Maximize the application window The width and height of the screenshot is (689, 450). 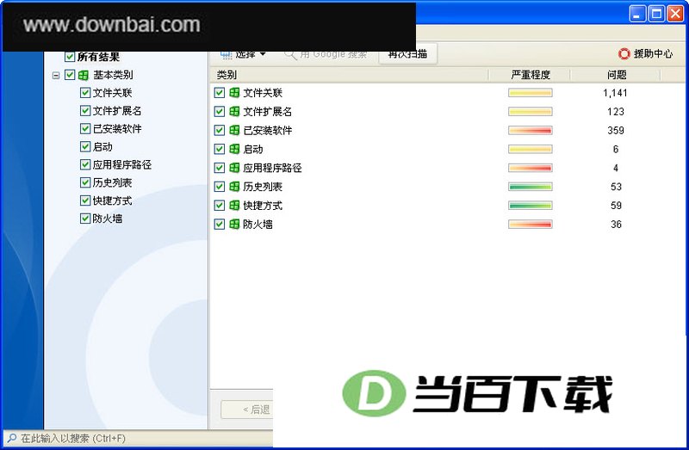[656, 14]
